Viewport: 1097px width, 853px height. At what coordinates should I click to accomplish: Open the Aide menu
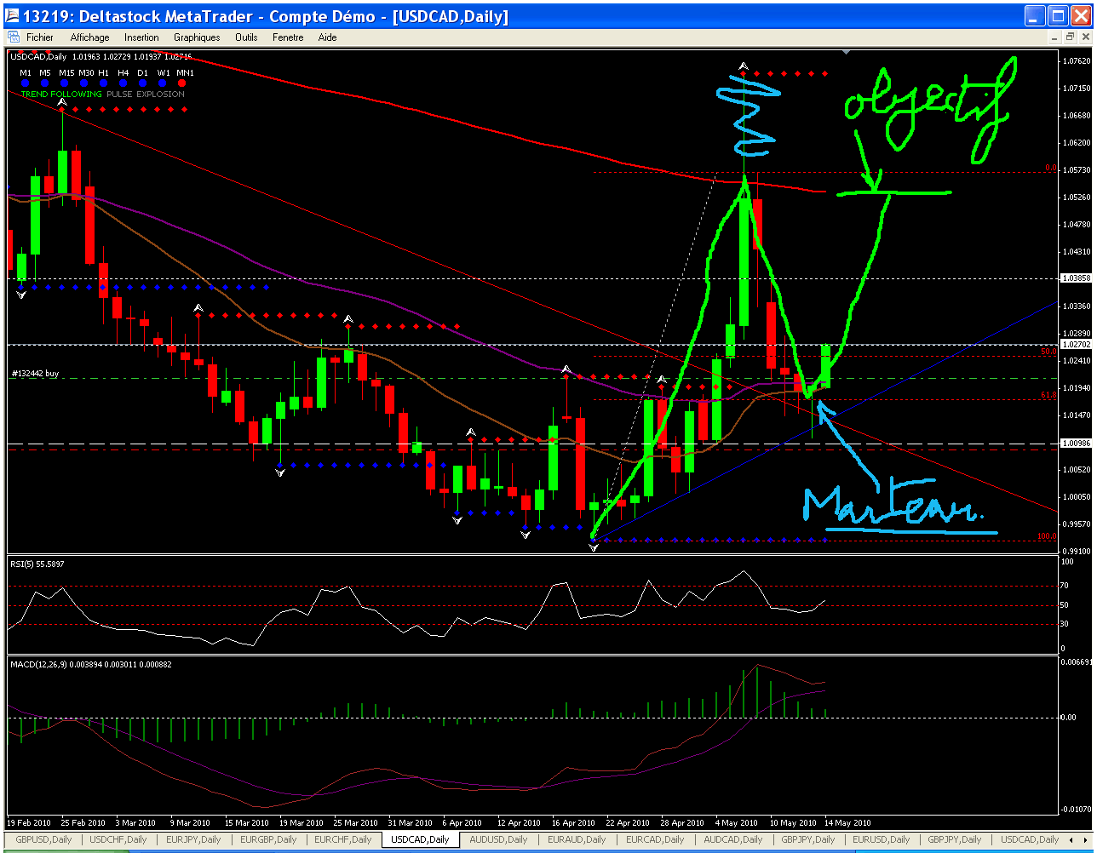[x=327, y=37]
